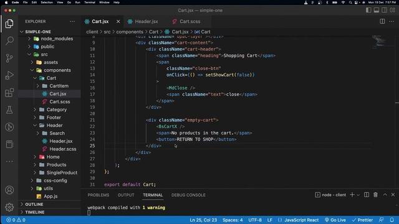
Task: Click Prettier status bar item
Action: pyautogui.click(x=362, y=220)
